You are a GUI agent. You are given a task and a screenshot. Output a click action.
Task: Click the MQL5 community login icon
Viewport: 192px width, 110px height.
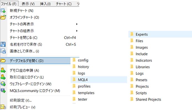coord(3,91)
